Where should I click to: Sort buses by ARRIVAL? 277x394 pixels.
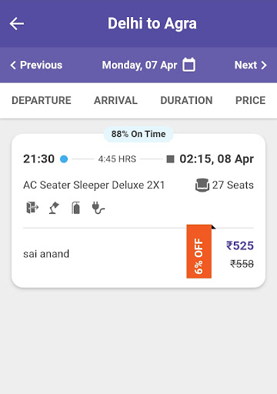(115, 100)
